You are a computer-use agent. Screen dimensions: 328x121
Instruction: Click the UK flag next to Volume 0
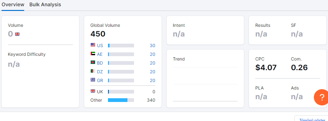coord(17,34)
